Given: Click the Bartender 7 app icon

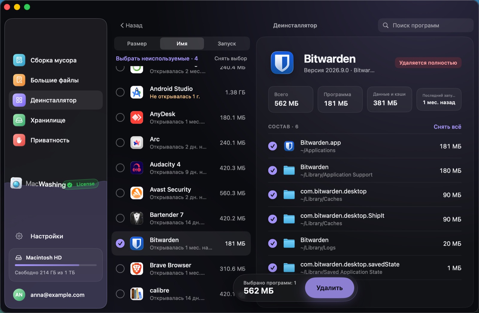Looking at the screenshot, I should 137,218.
